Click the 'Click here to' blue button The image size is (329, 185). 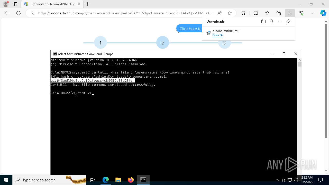[189, 29]
